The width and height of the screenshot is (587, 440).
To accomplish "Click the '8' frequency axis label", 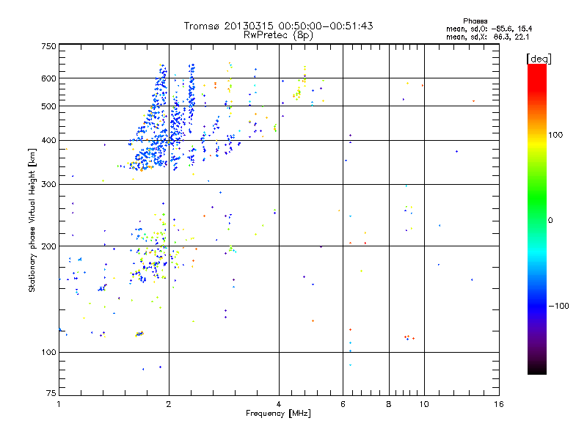I will [389, 404].
